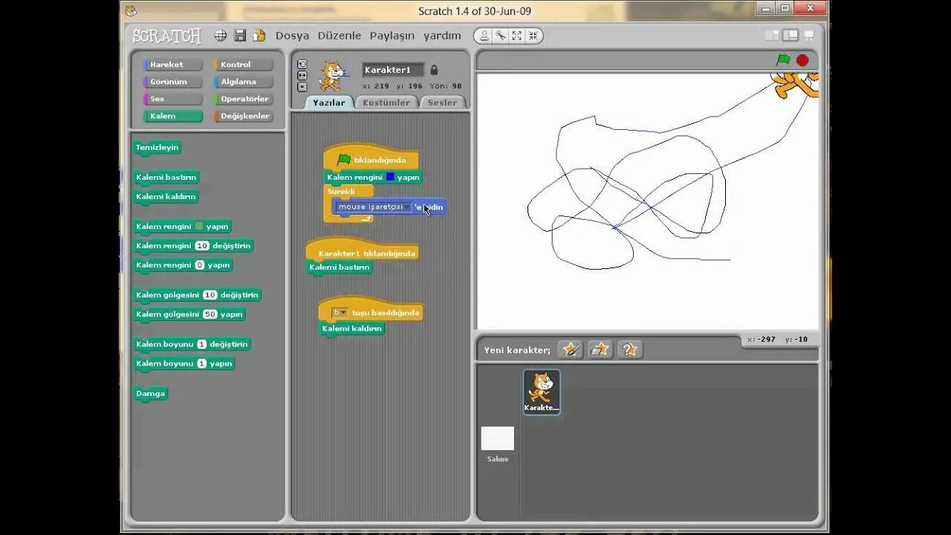This screenshot has height=535, width=951.
Task: Click value 10 in 'Kalem rengini değiştirin' block
Action: 202,246
